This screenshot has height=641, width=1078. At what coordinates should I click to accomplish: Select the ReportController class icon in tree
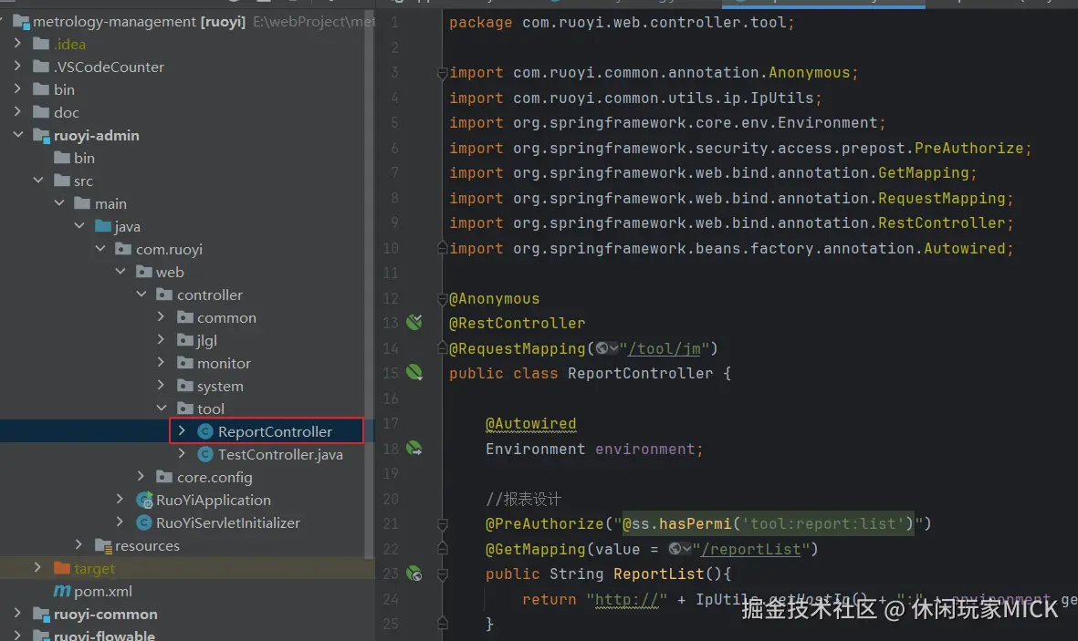tap(204, 431)
